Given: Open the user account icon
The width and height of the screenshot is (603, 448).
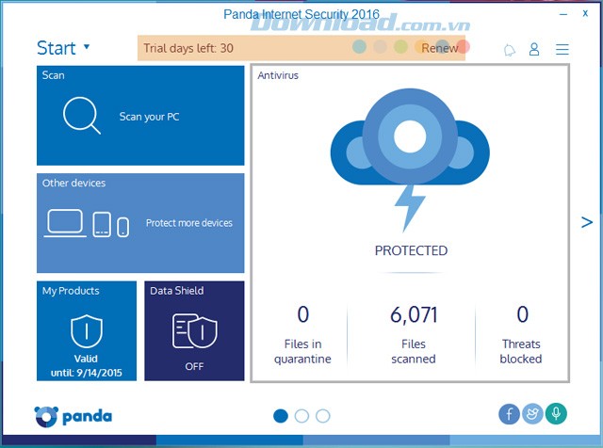Looking at the screenshot, I should coord(534,49).
